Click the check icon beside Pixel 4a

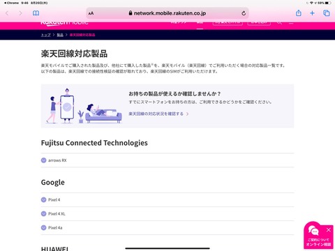[43, 228]
